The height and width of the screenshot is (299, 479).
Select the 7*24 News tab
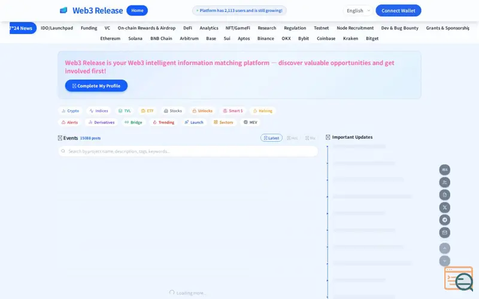22,28
